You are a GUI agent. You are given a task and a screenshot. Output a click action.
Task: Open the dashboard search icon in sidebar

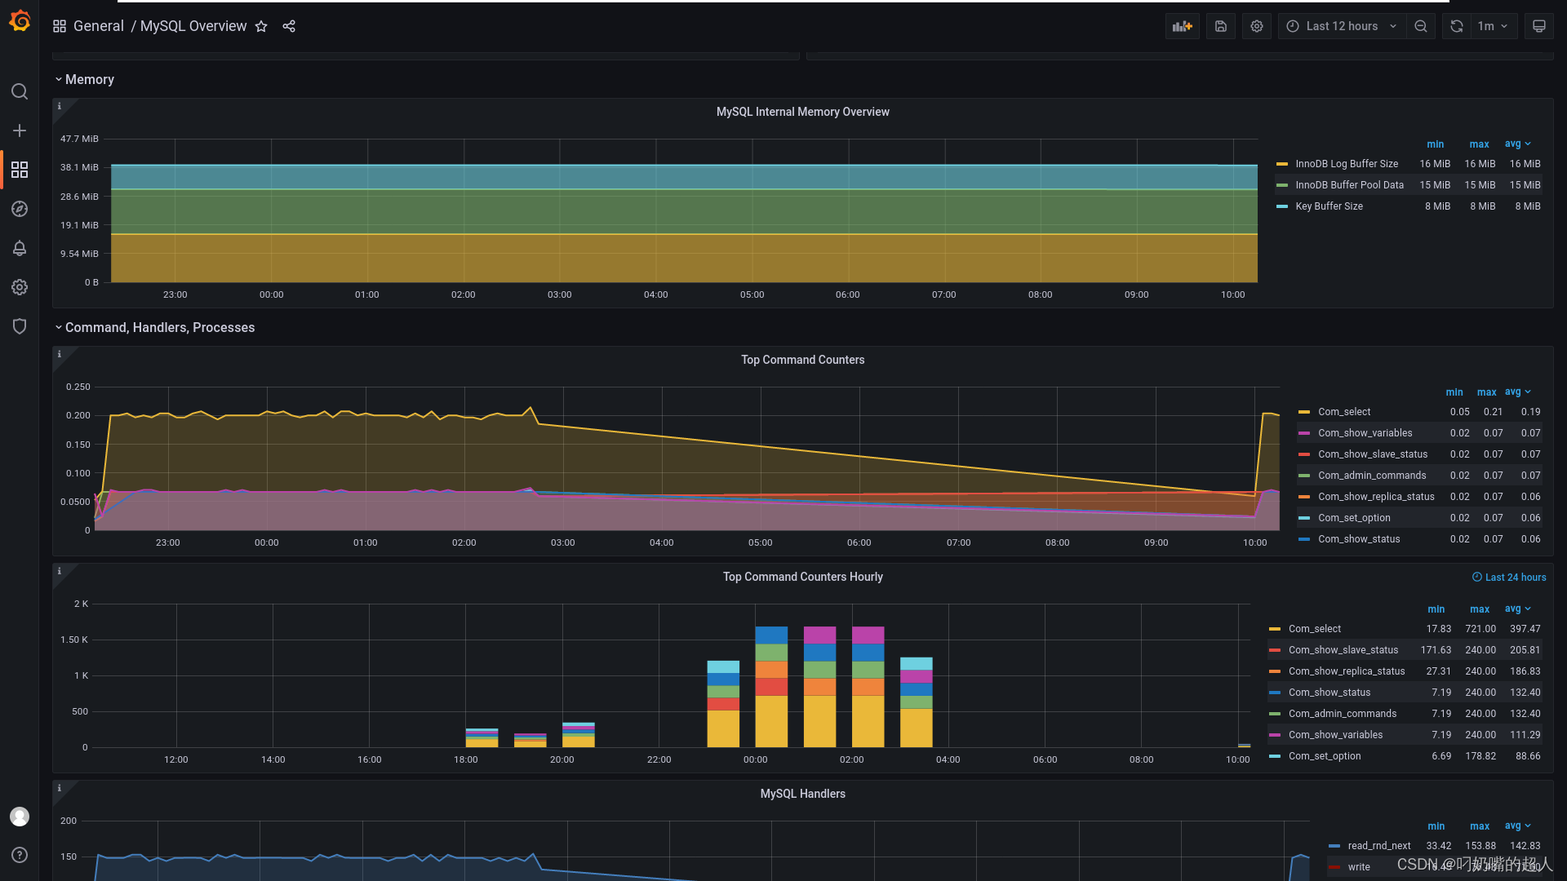pos(20,91)
